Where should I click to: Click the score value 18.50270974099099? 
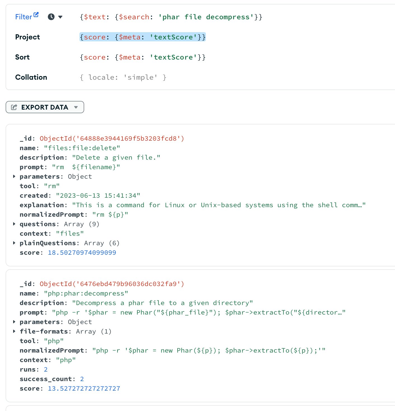(x=82, y=253)
